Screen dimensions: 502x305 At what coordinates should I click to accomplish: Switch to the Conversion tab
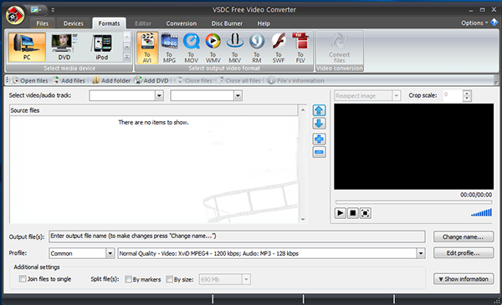click(182, 23)
